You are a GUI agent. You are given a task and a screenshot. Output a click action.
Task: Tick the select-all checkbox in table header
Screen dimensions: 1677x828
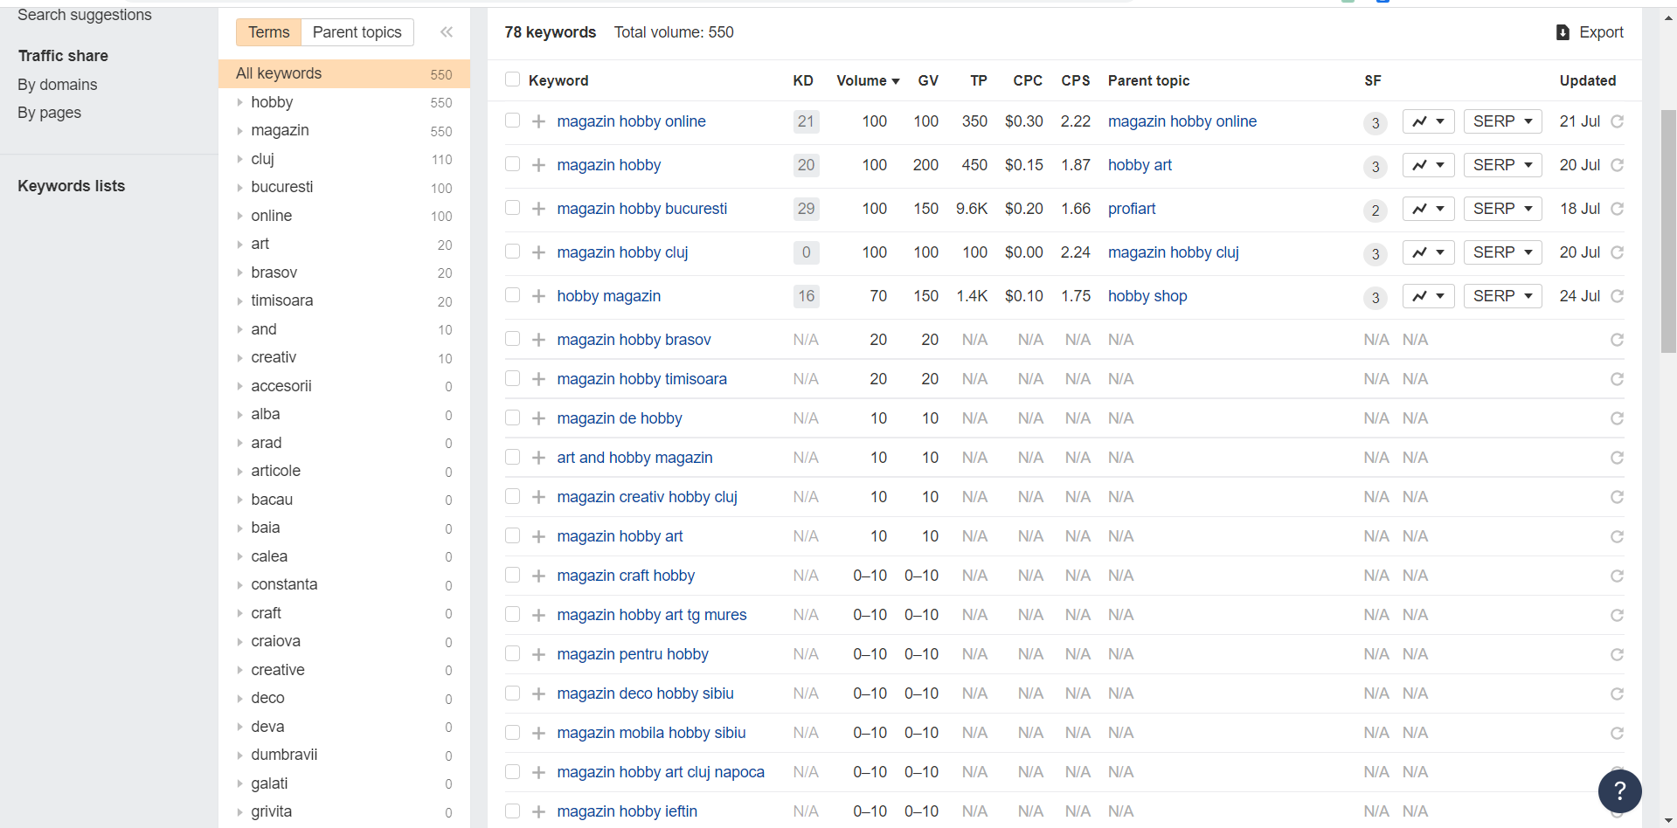[x=512, y=79]
